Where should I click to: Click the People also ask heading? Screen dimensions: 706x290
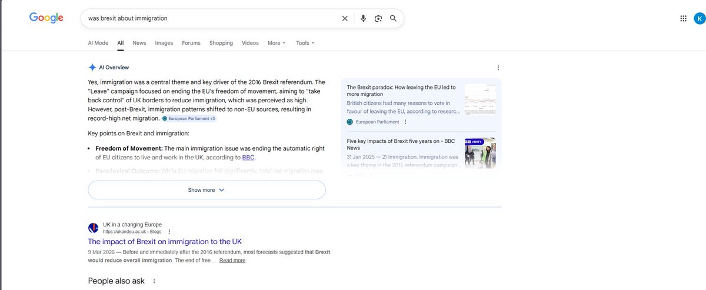(116, 281)
